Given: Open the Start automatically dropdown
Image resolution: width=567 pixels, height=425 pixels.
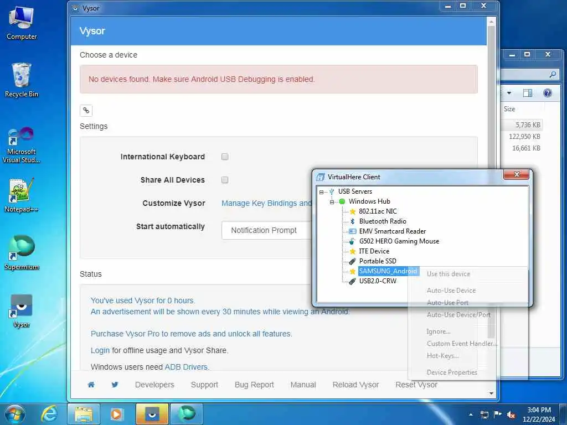Looking at the screenshot, I should pyautogui.click(x=266, y=230).
